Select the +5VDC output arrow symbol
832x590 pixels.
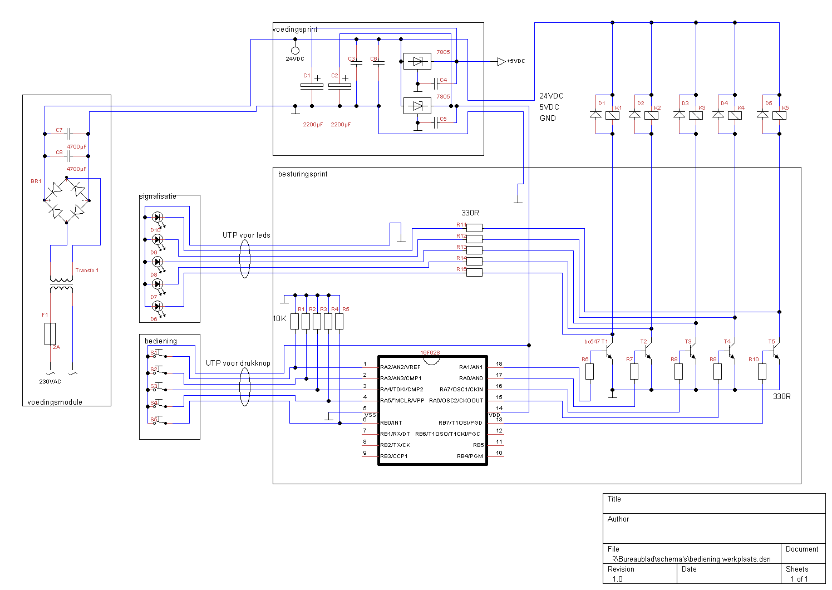501,61
